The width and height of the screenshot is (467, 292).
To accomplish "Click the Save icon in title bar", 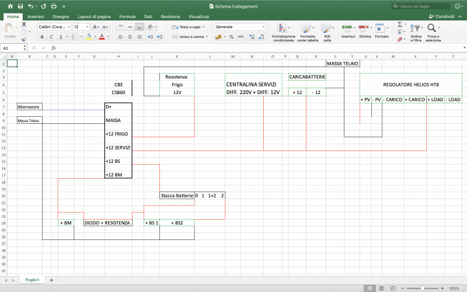I will point(19,6).
